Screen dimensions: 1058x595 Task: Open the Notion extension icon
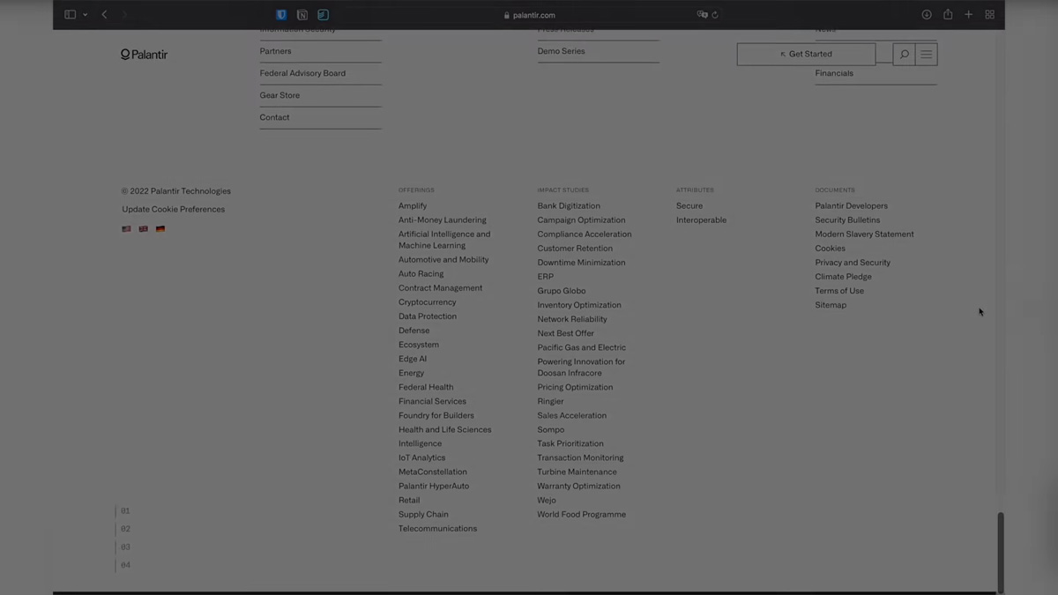click(x=302, y=15)
